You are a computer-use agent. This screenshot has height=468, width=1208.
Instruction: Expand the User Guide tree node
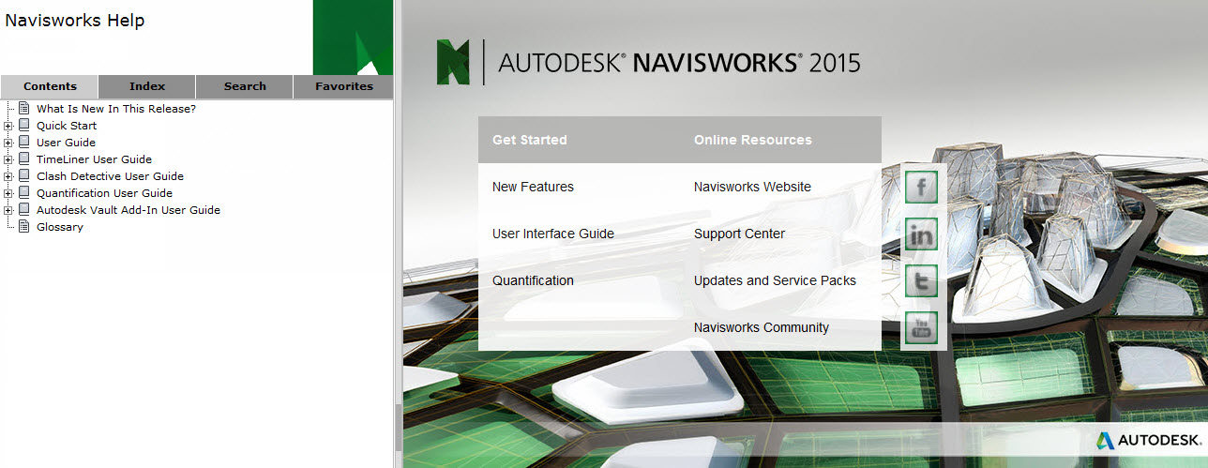point(8,143)
